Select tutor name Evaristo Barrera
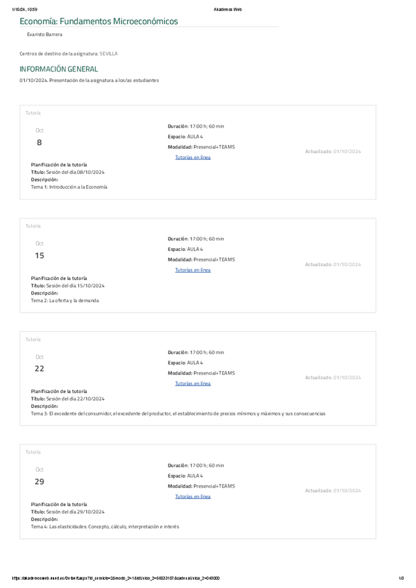Viewport: 416px width, 588px height. 44,34
